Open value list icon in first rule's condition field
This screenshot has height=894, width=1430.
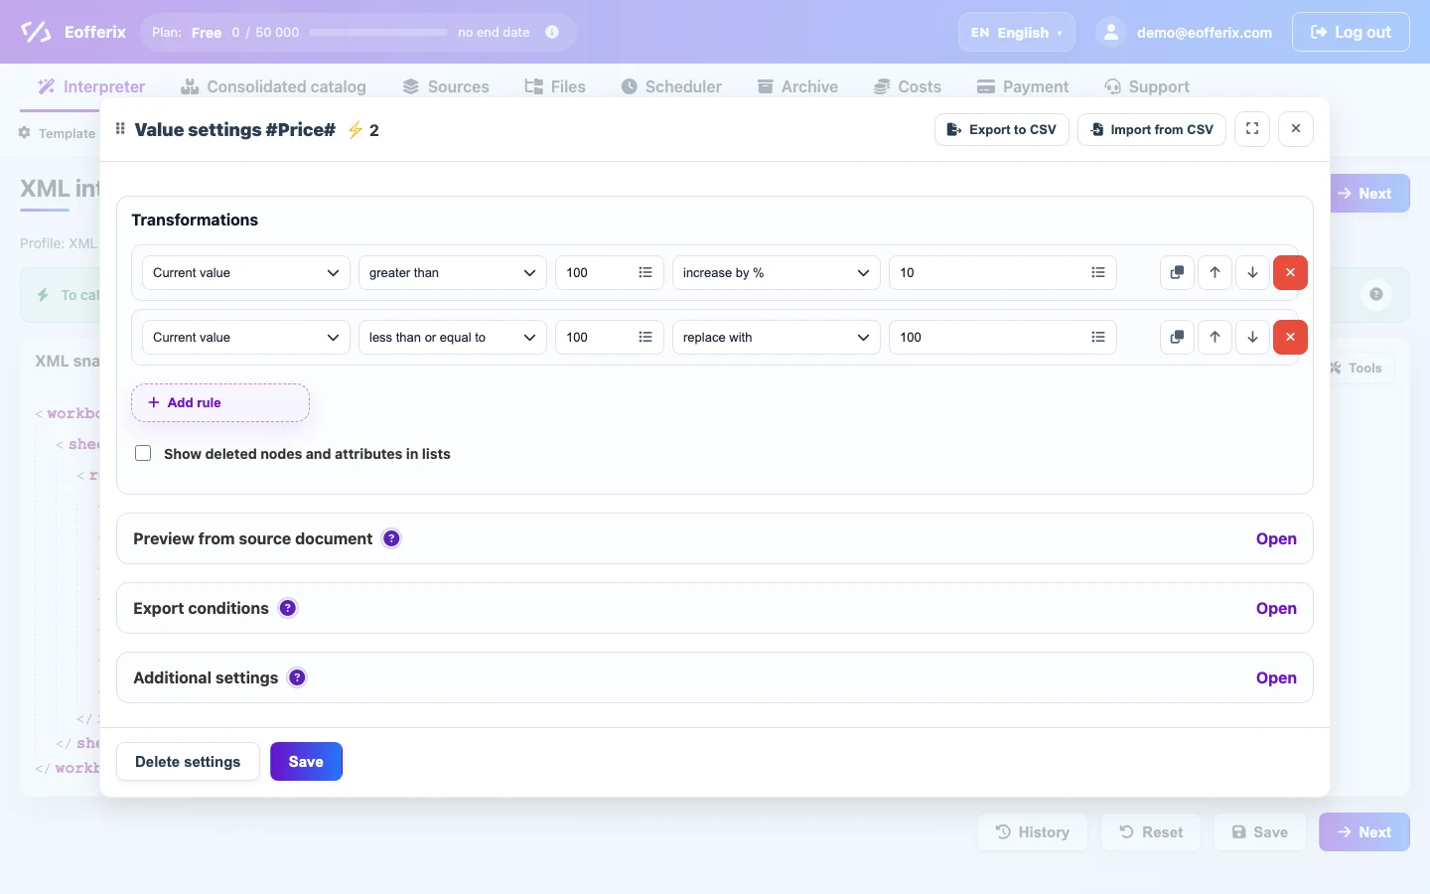click(645, 272)
